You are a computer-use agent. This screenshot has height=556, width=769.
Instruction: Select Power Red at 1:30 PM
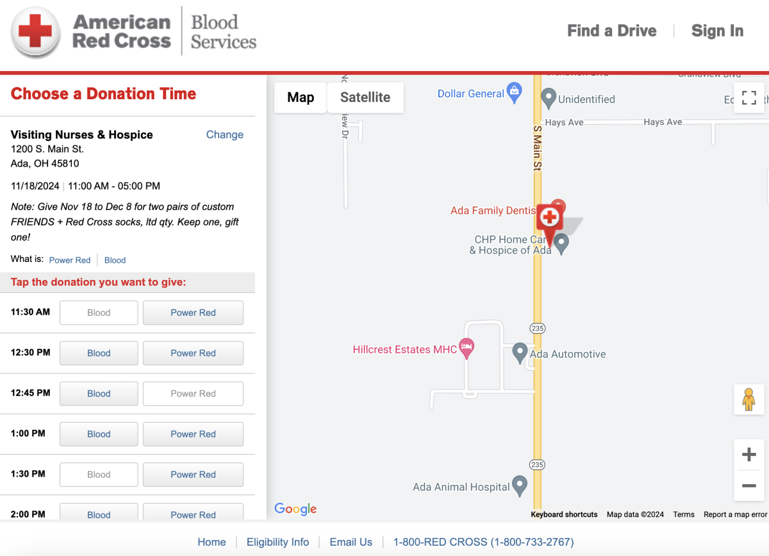click(x=193, y=475)
